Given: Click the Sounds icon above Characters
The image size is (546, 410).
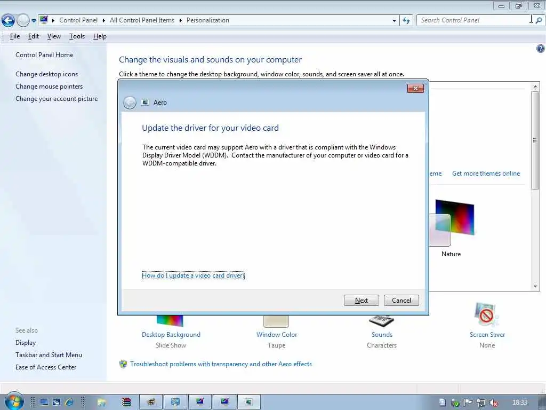Looking at the screenshot, I should click(x=382, y=321).
